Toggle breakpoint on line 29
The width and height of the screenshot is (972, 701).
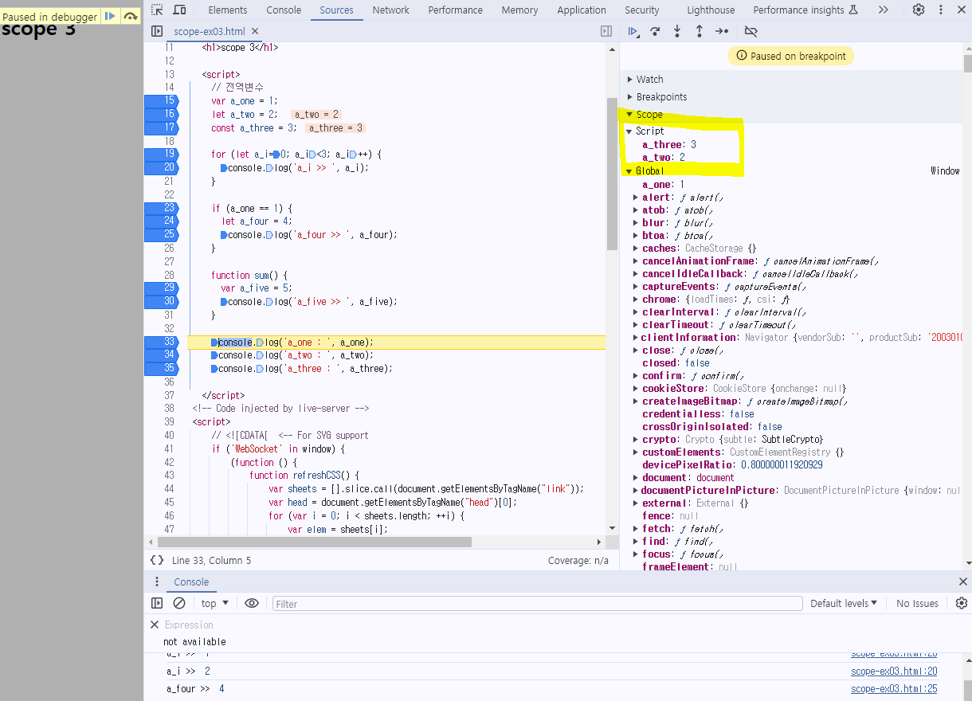(x=161, y=288)
